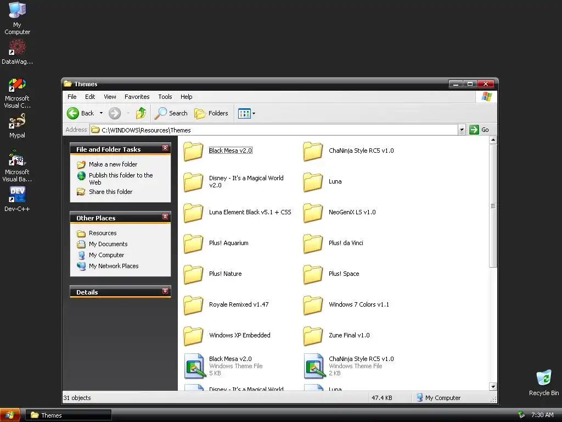Click Mypal desktop shortcut

17,126
